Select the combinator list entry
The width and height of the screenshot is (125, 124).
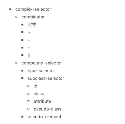tap(33, 17)
